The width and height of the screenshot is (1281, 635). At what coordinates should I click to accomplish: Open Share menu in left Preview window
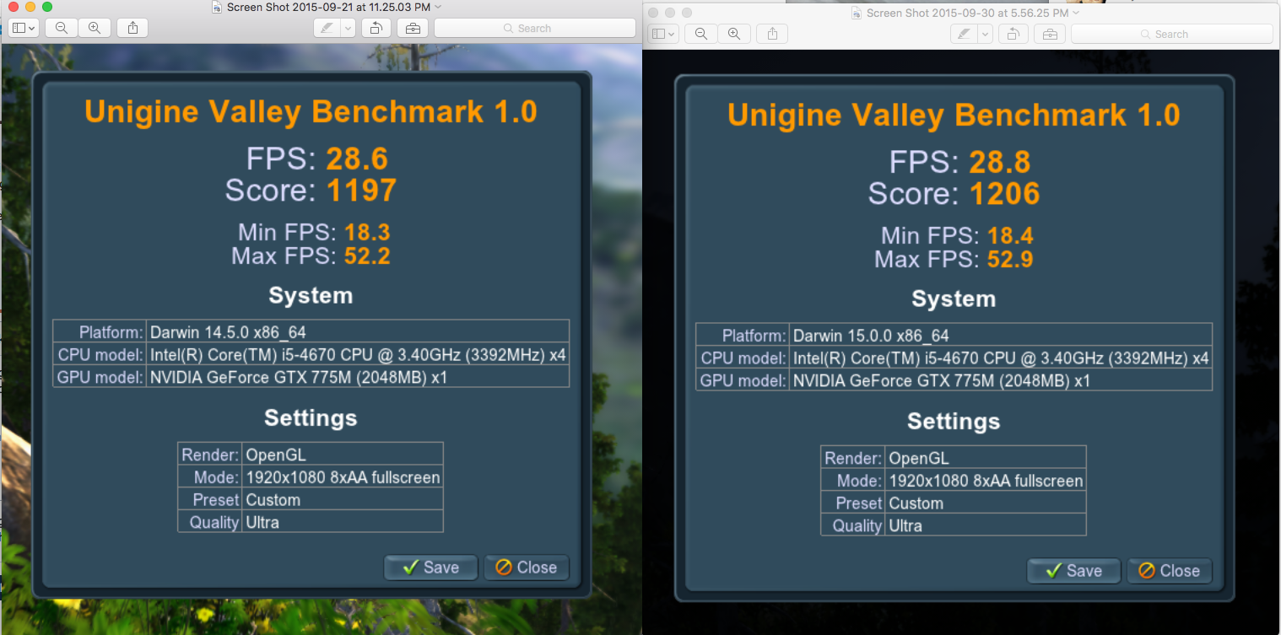[132, 28]
